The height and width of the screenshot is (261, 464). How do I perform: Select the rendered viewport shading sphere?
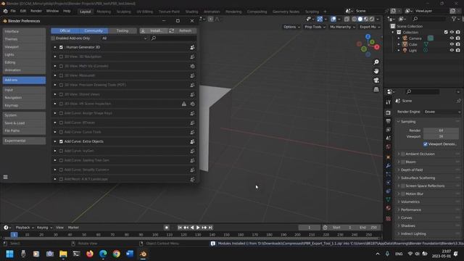(372, 19)
